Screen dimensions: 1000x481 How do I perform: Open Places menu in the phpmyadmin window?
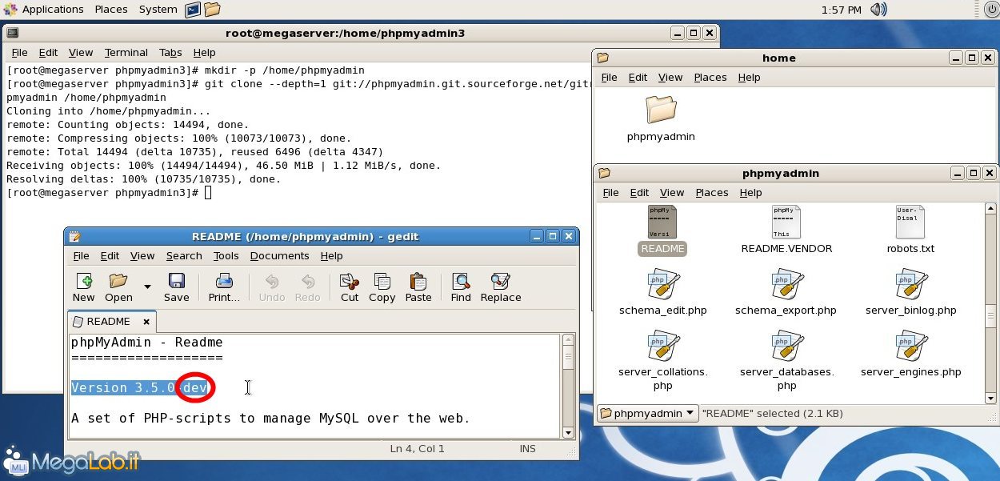coord(711,193)
